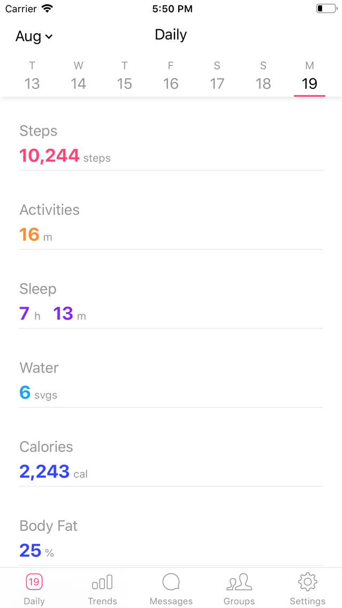342x608 pixels.
Task: Select Sunday 18 date
Action: point(263,75)
